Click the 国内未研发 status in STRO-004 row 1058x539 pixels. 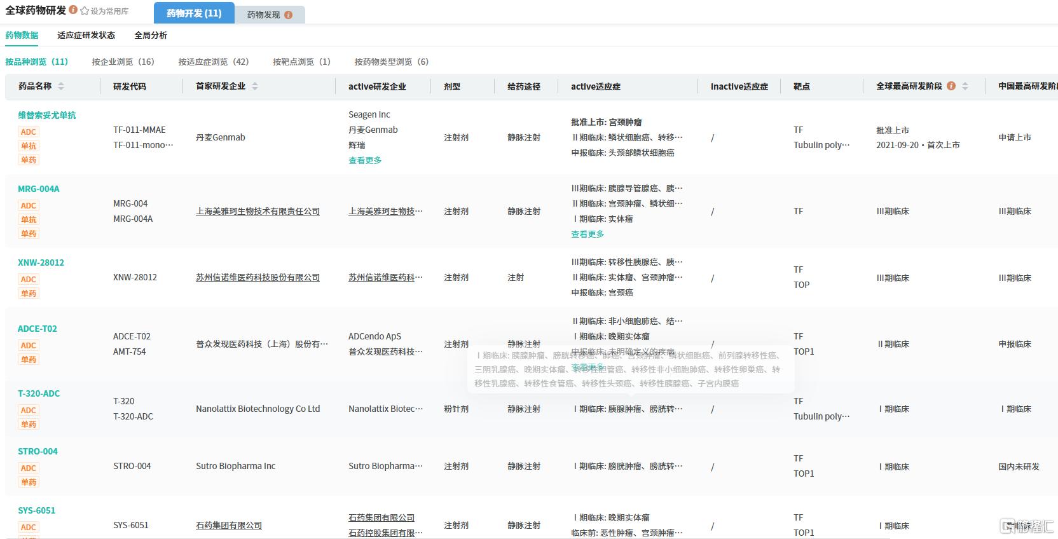[1019, 467]
